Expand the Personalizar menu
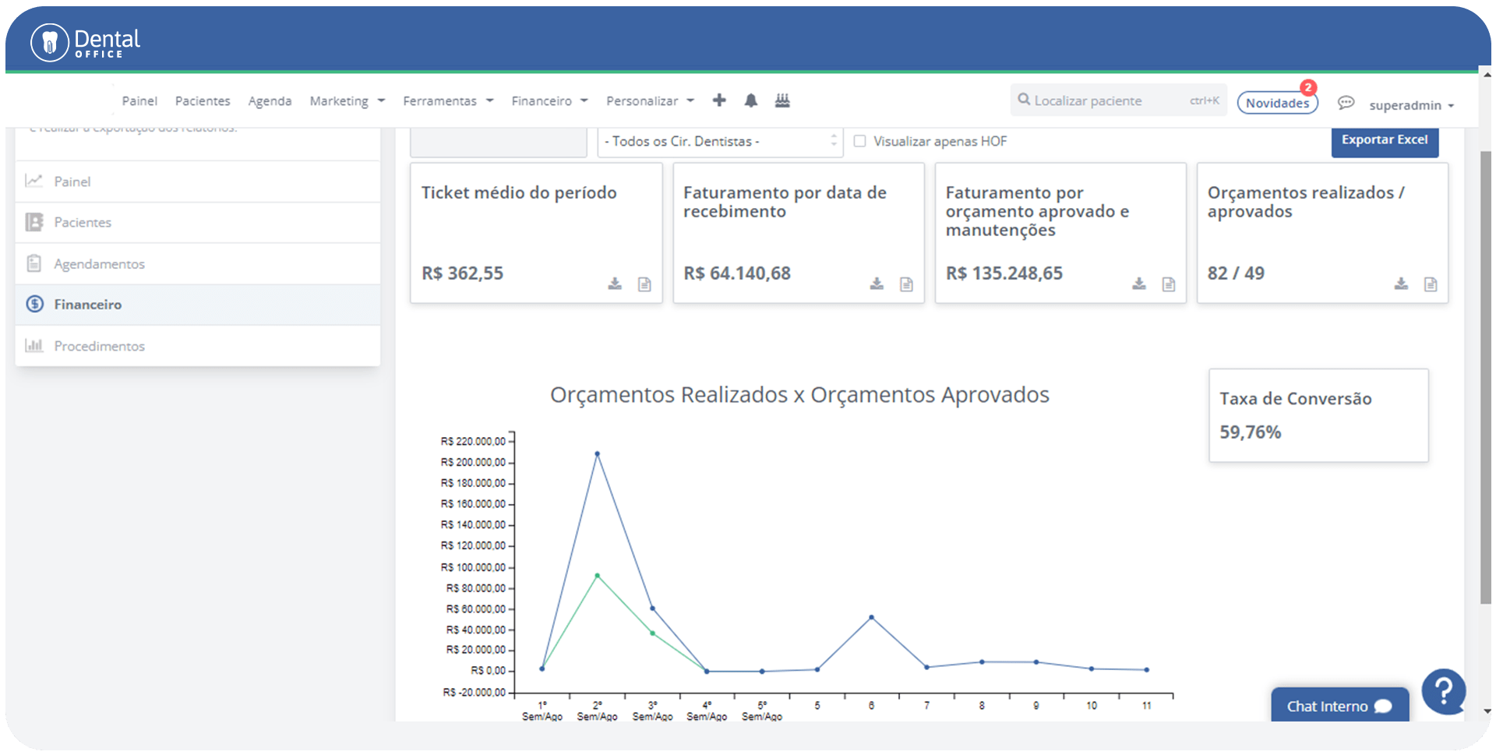 pos(650,101)
